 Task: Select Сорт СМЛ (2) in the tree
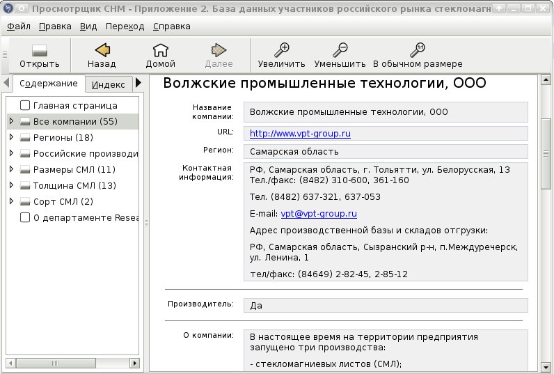click(63, 201)
